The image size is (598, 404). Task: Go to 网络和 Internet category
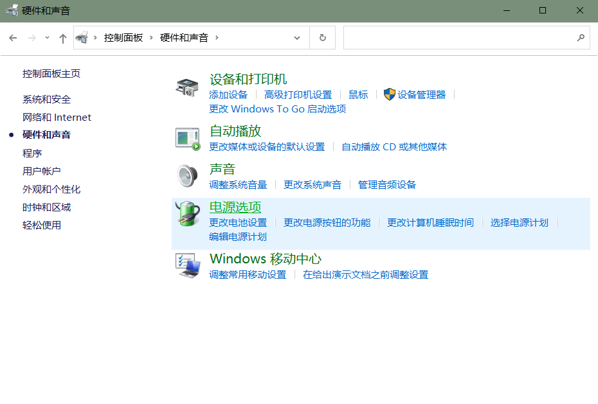[57, 118]
